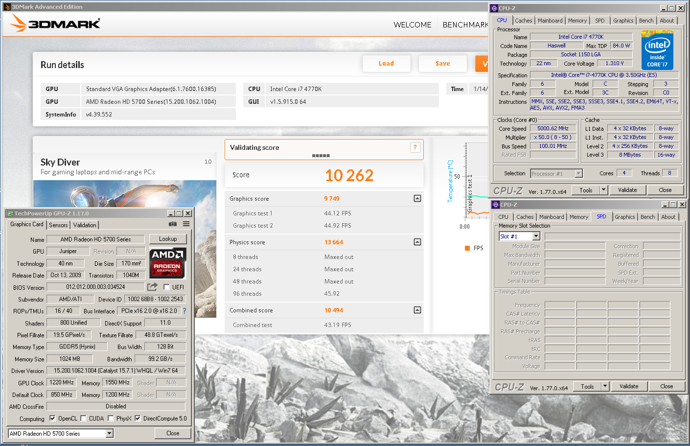Click the 3DMark logo
The width and height of the screenshot is (690, 446).
point(55,23)
